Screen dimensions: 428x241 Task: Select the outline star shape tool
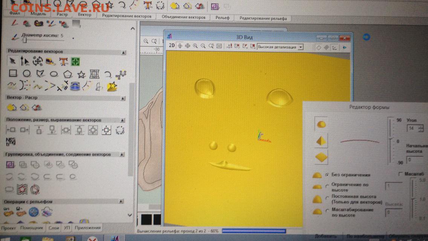click(x=81, y=74)
